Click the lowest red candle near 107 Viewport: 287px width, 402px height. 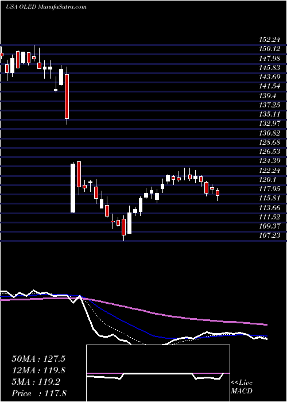pos(124,227)
